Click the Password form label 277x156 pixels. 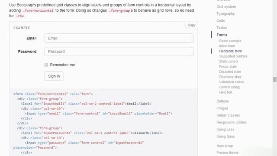27,52
